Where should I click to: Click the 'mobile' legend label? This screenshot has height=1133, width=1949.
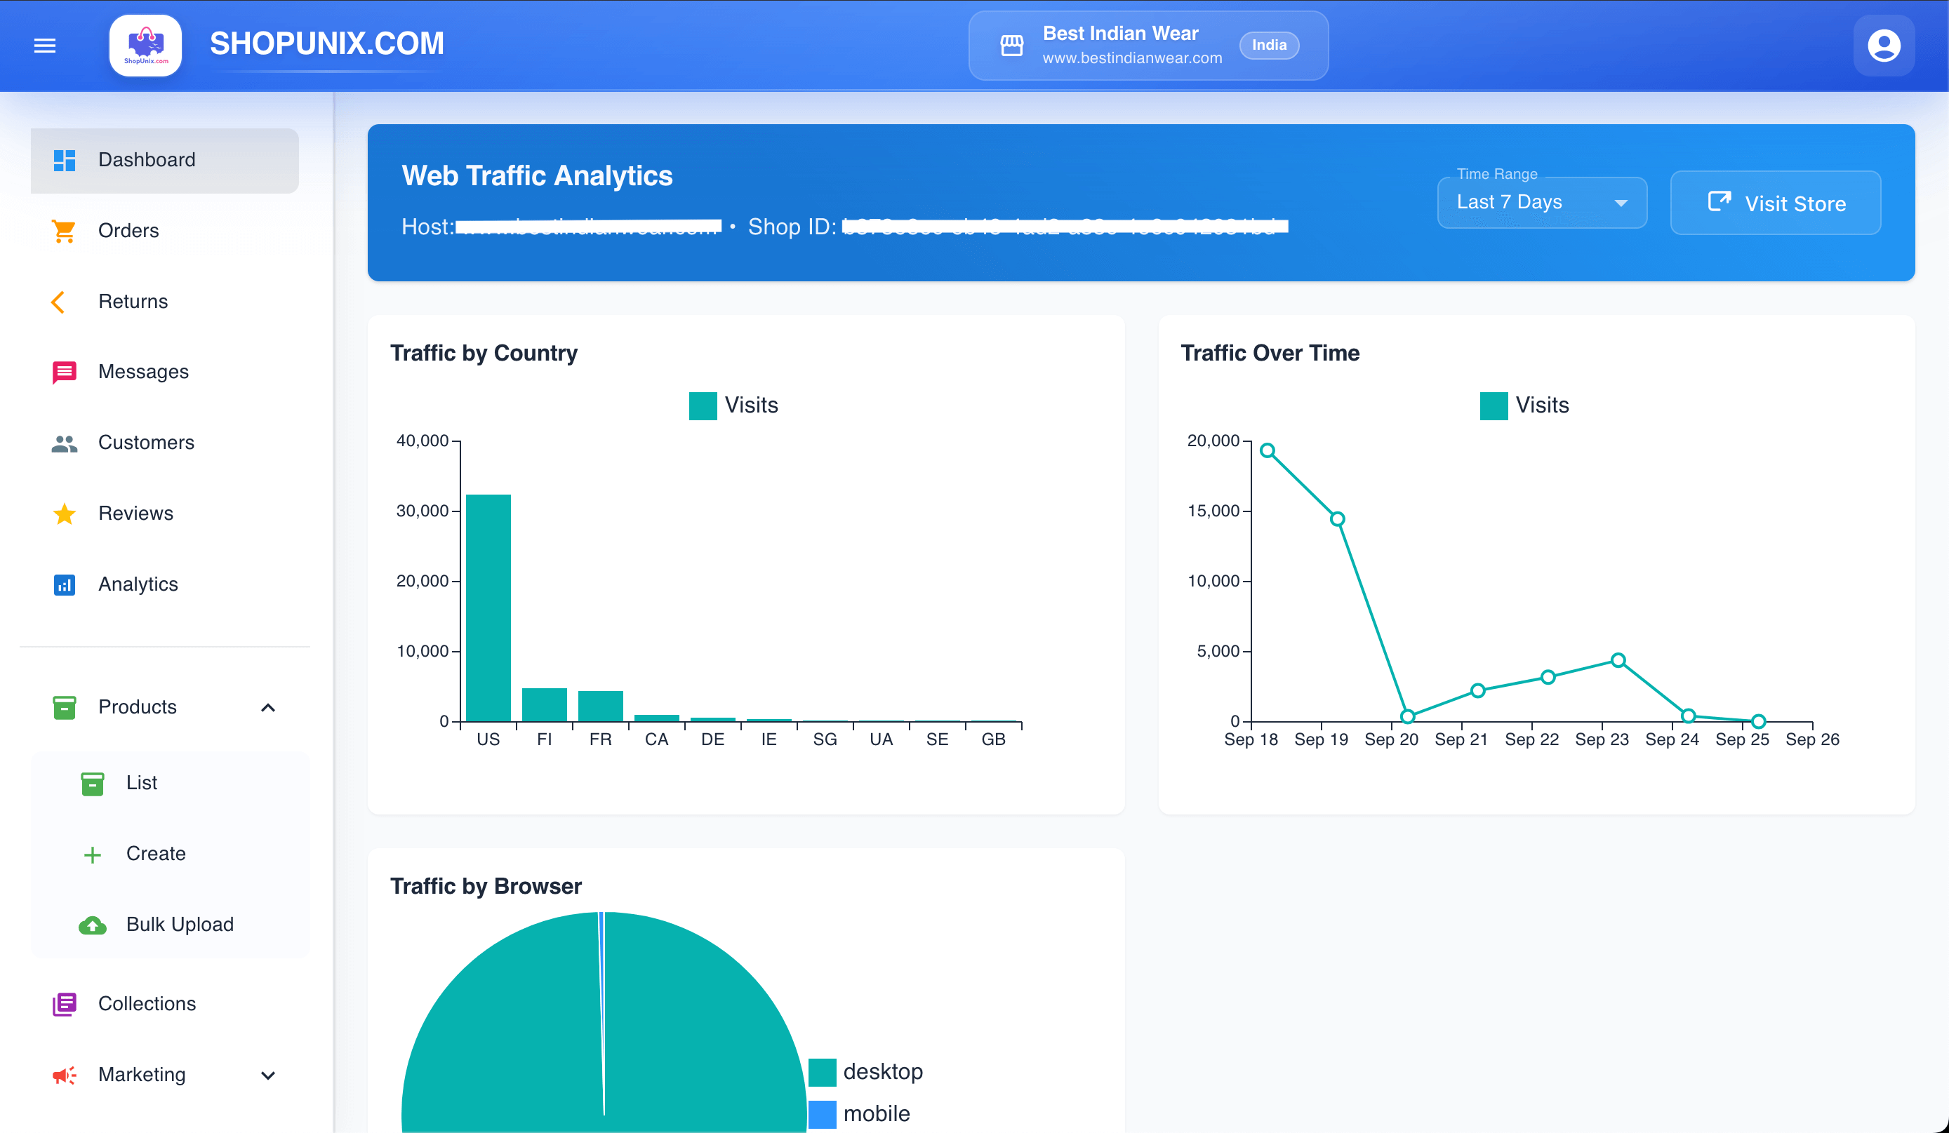pyautogui.click(x=877, y=1115)
